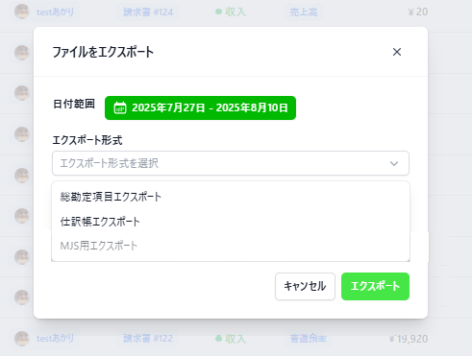This screenshot has height=356, width=472.
Task: Click the 売上高 category tag
Action: (x=304, y=12)
